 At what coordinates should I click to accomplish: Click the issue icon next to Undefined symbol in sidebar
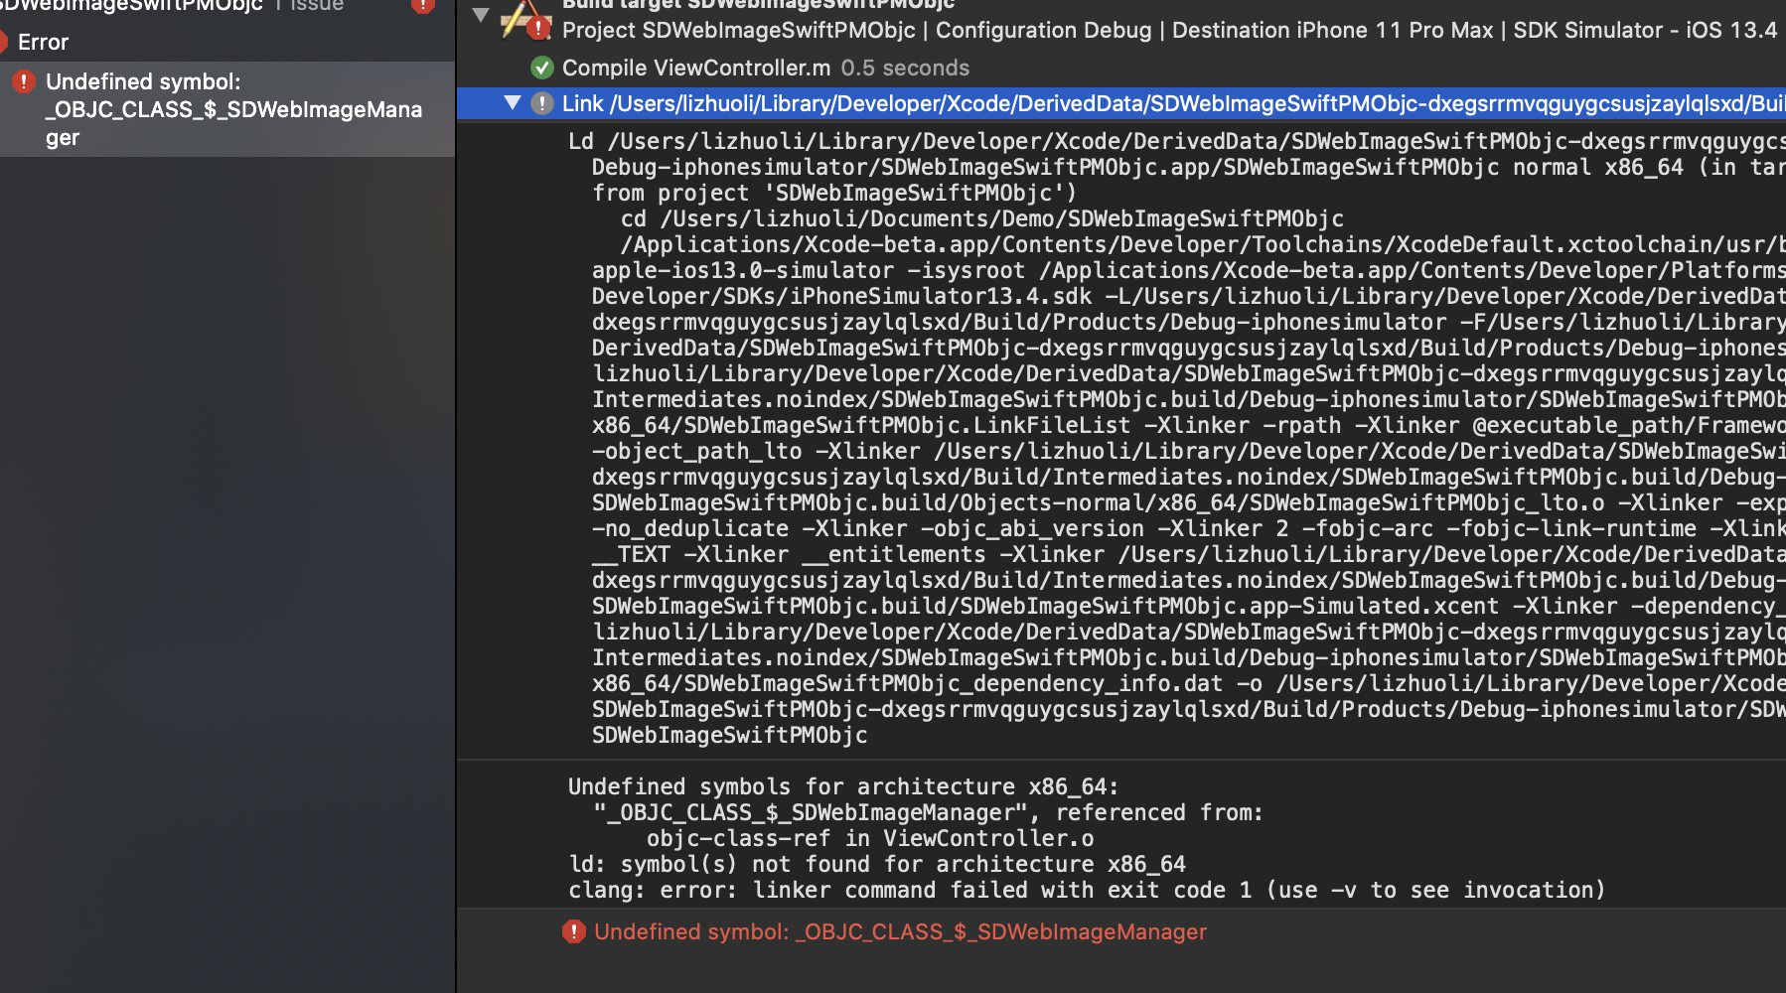coord(23,81)
